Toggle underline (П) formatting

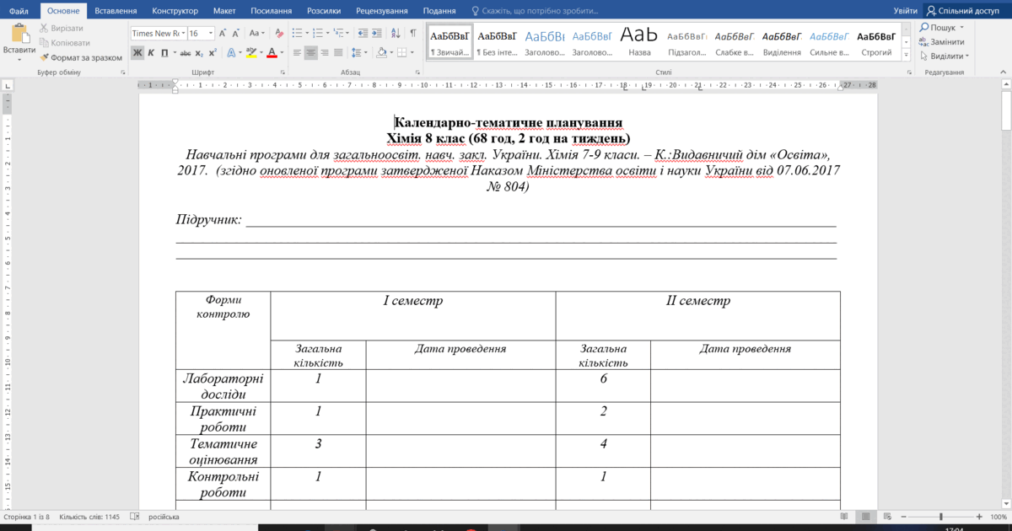point(164,52)
